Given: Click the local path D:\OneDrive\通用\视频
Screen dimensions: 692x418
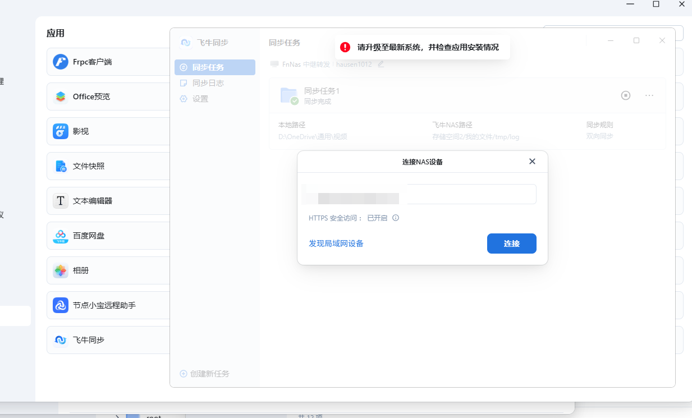Looking at the screenshot, I should tap(313, 136).
